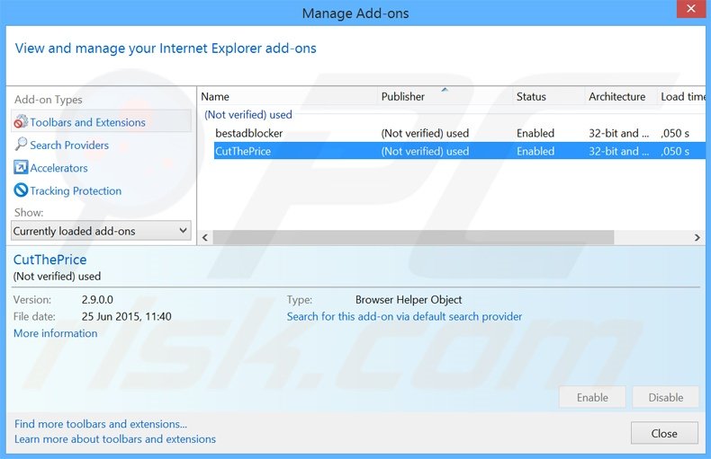Click the Toolbars and Extensions icon
This screenshot has height=459, width=711.
[21, 122]
